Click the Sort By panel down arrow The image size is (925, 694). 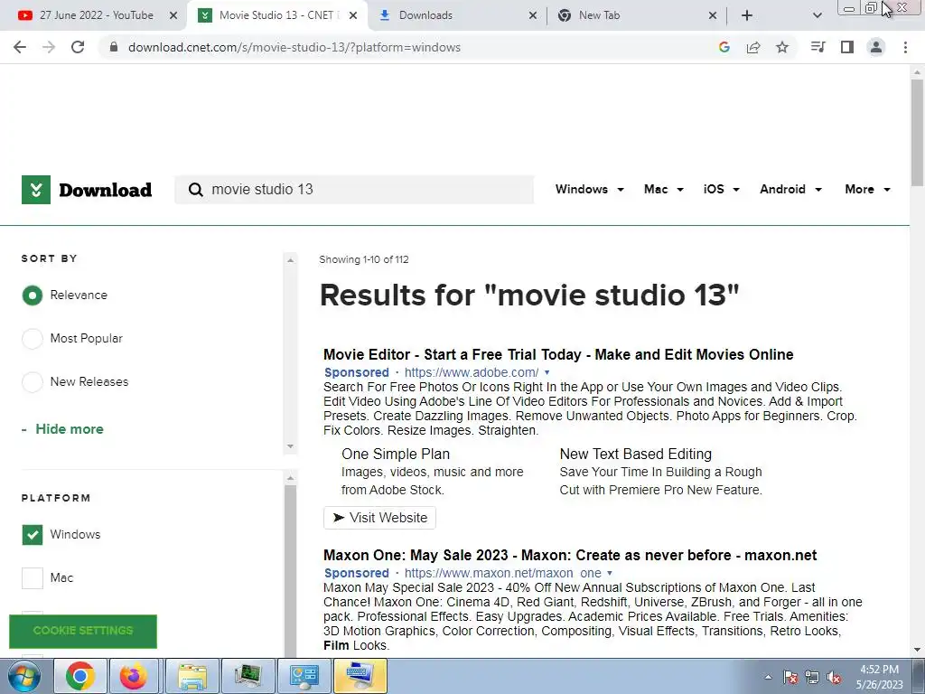(x=290, y=446)
